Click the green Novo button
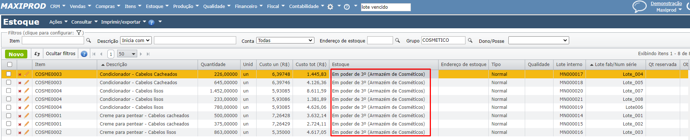690x140 pixels. pos(16,54)
